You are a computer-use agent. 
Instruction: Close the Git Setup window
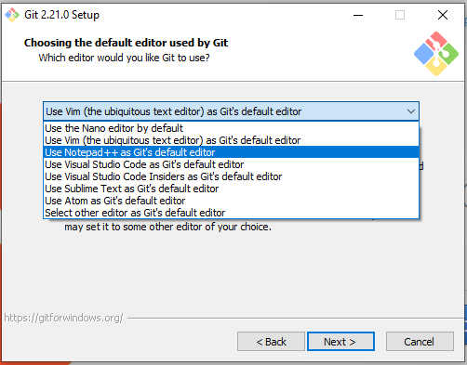point(443,15)
